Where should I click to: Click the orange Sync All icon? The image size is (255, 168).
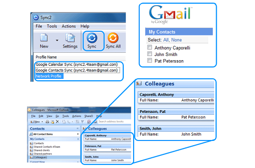click(x=113, y=38)
